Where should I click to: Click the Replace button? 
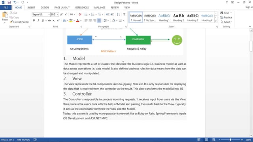[x=226, y=17]
